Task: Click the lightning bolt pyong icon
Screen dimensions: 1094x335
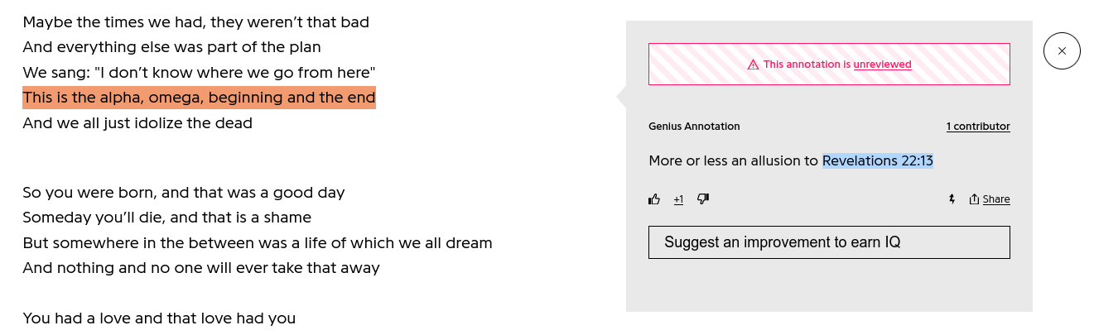Action: [x=952, y=199]
